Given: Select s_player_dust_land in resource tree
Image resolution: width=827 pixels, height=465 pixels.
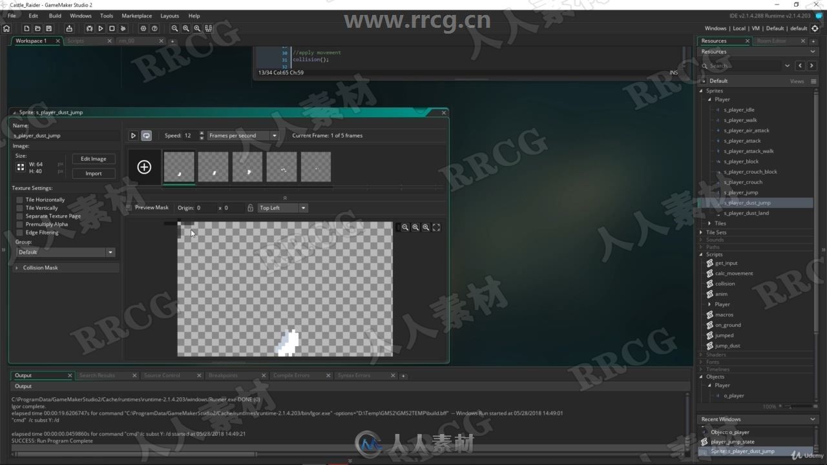Looking at the screenshot, I should coord(746,213).
